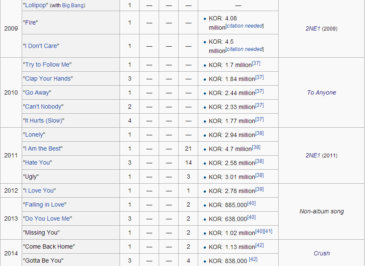Select the 2013 year cell

tap(11, 218)
